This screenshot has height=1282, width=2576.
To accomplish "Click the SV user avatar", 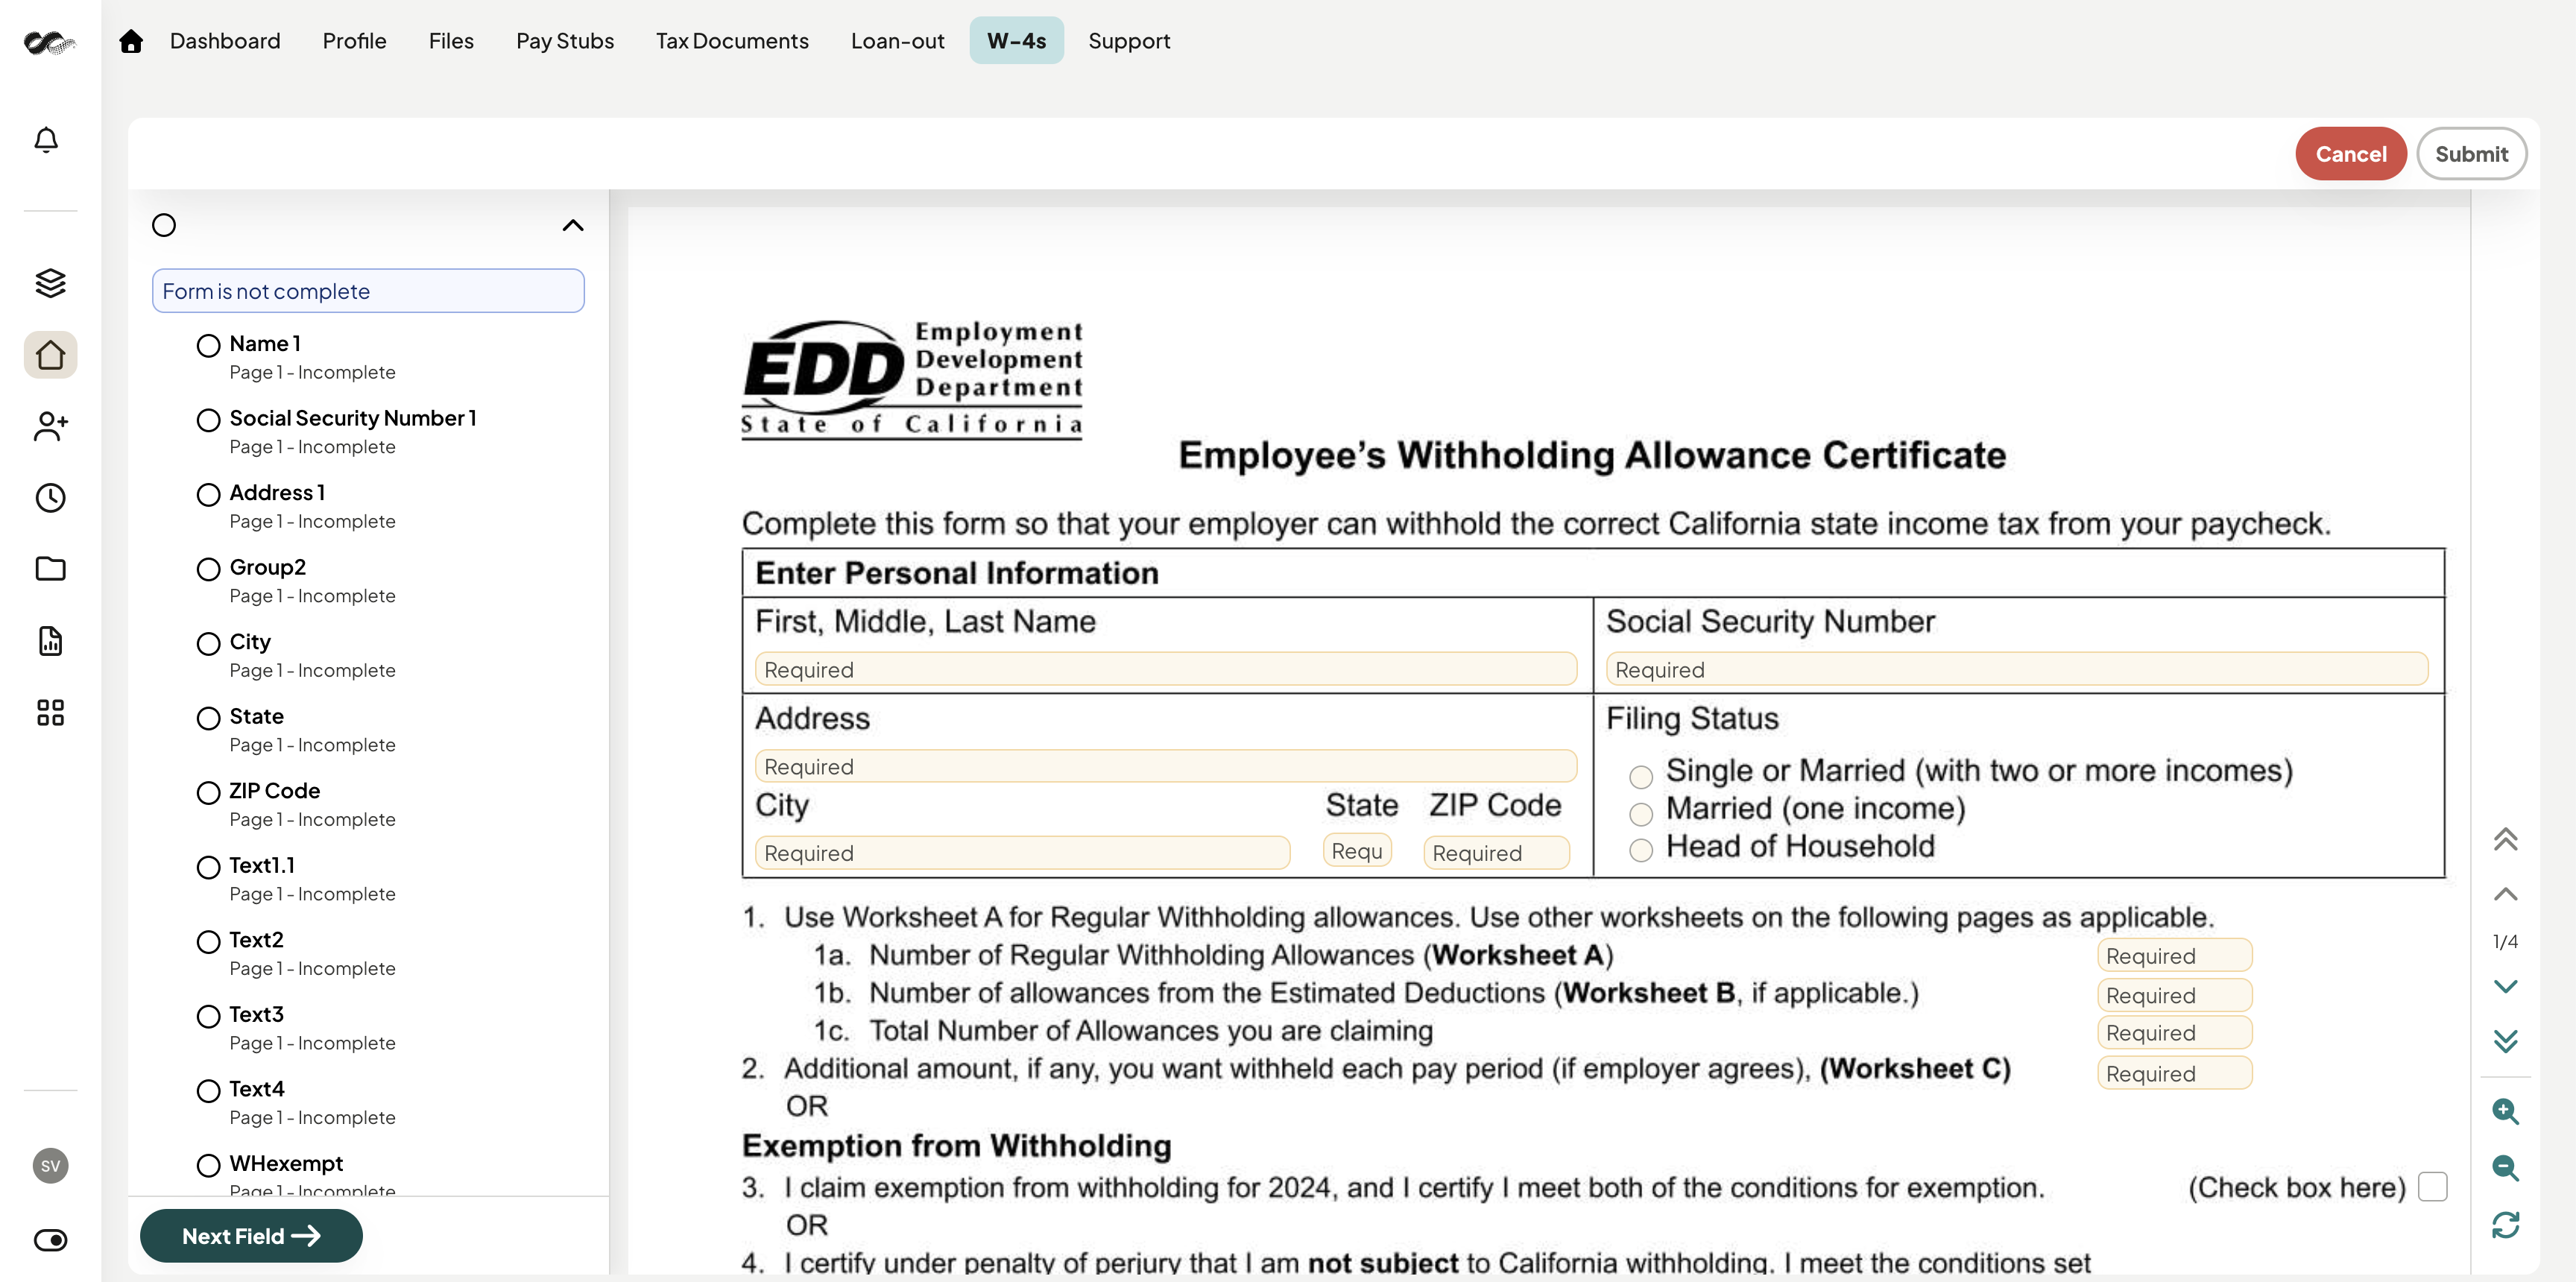I will [x=51, y=1166].
